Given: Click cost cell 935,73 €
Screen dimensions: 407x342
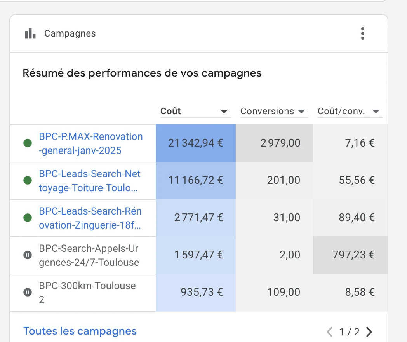Looking at the screenshot, I should [196, 292].
